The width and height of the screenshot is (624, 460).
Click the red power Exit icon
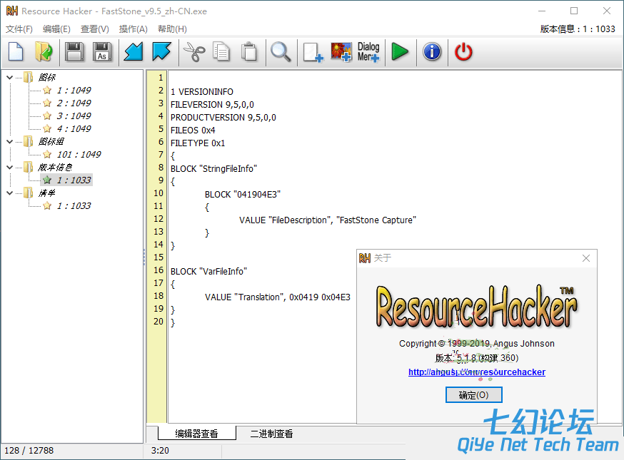tap(463, 51)
